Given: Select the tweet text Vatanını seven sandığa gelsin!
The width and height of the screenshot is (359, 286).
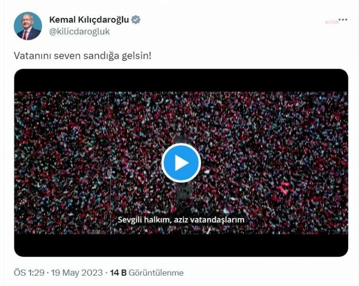Looking at the screenshot, I should tap(83, 56).
